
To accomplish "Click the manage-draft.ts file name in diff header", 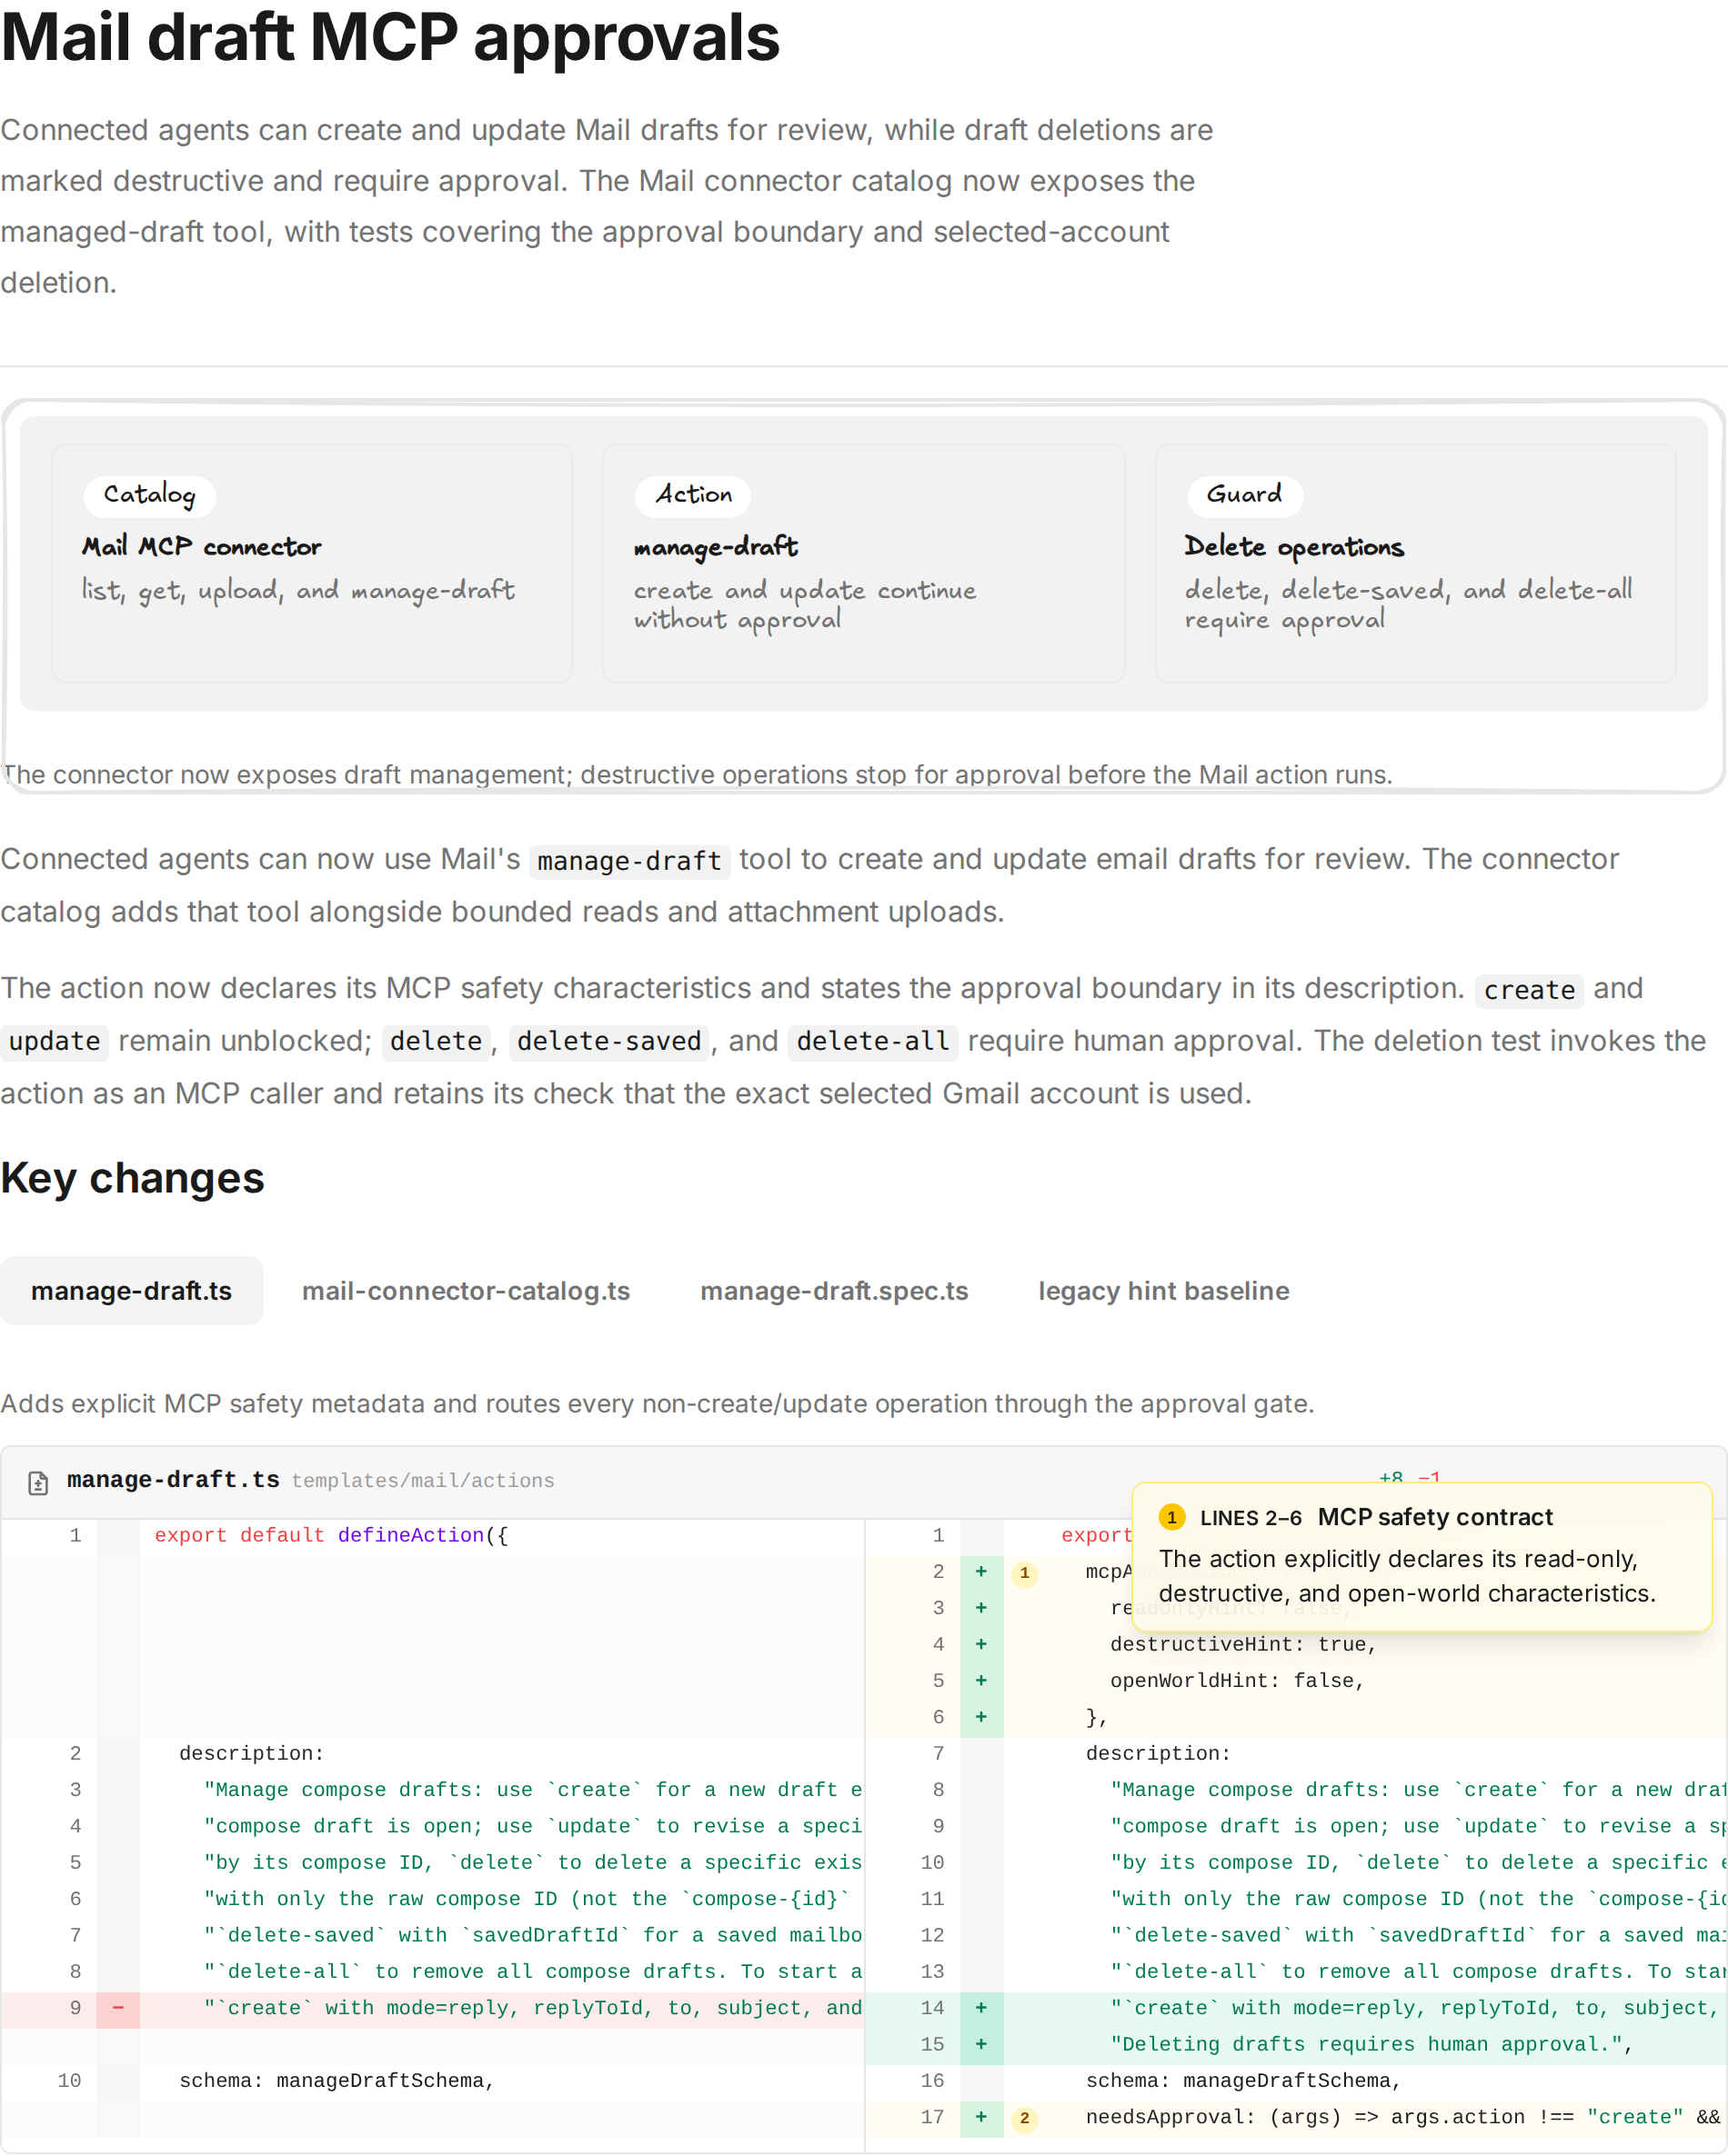I will pos(173,1480).
